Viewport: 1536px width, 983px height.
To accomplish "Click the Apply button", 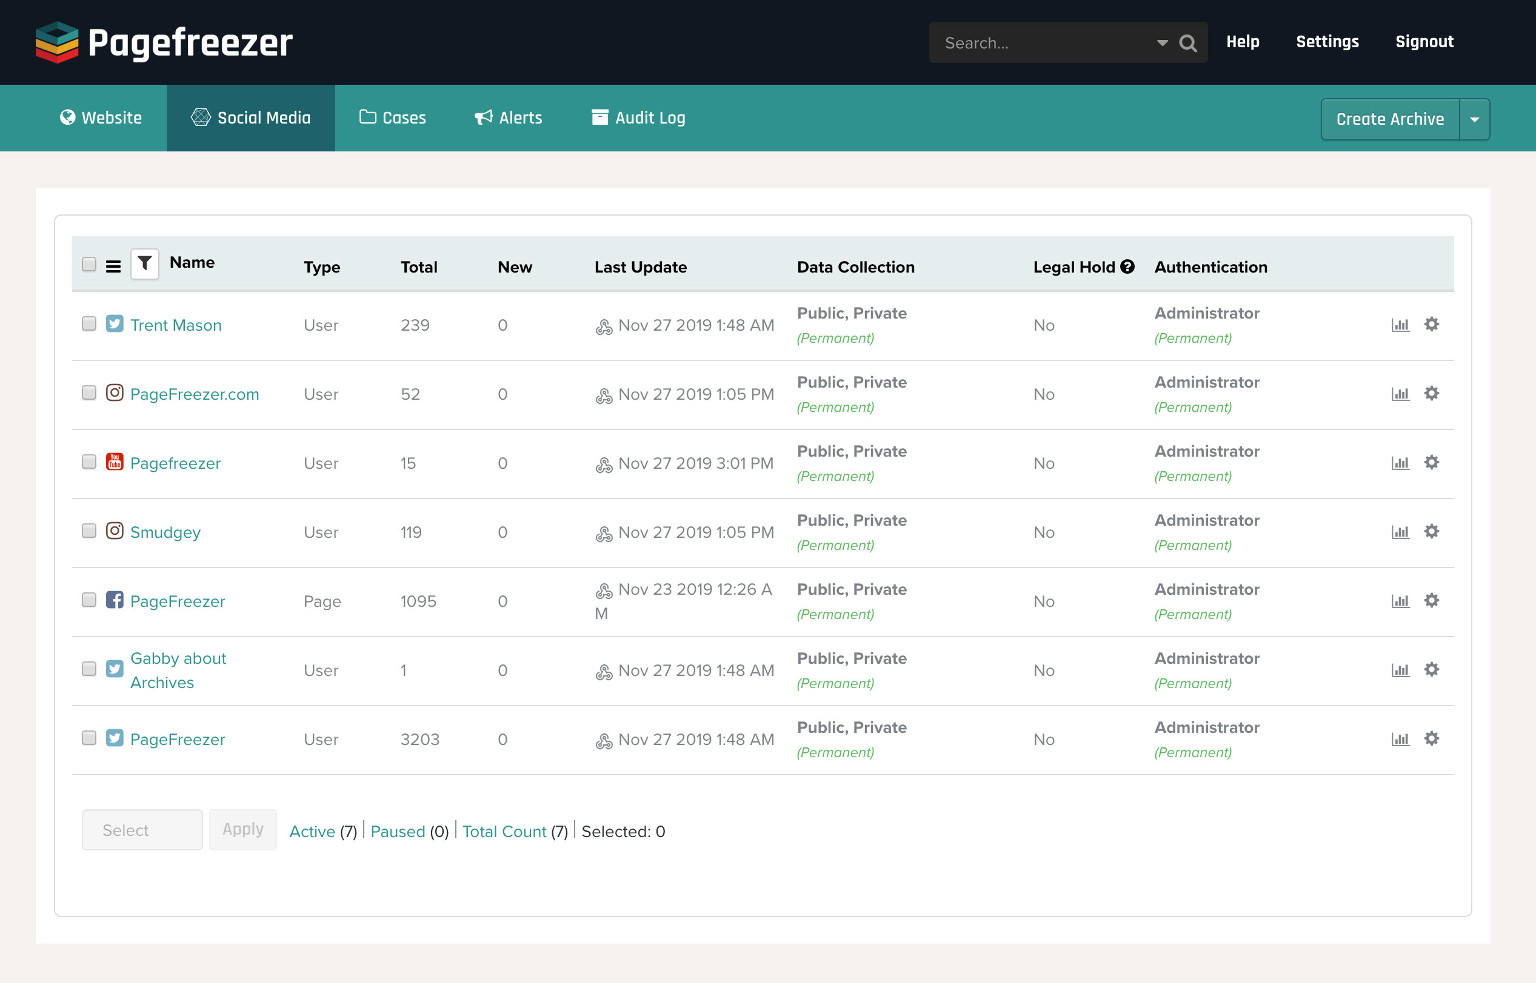I will point(243,830).
